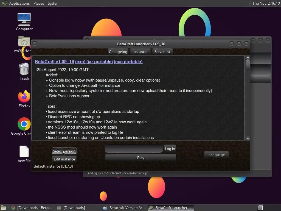Image resolution: width=281 pixels, height=211 pixels.
Task: Click the BetaCraft Launcher v1.09_16 title bar
Action: (141, 44)
